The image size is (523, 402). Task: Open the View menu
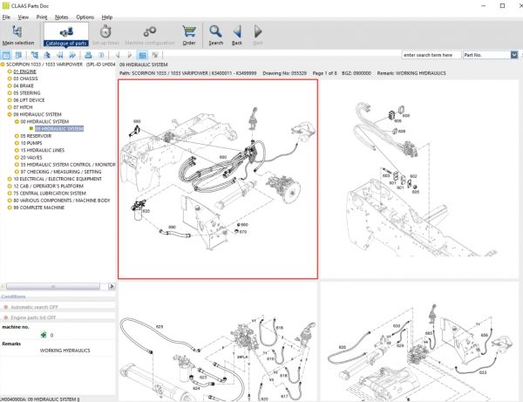(x=23, y=17)
